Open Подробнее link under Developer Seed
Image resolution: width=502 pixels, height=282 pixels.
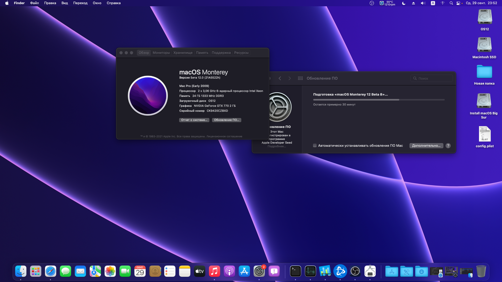click(277, 146)
